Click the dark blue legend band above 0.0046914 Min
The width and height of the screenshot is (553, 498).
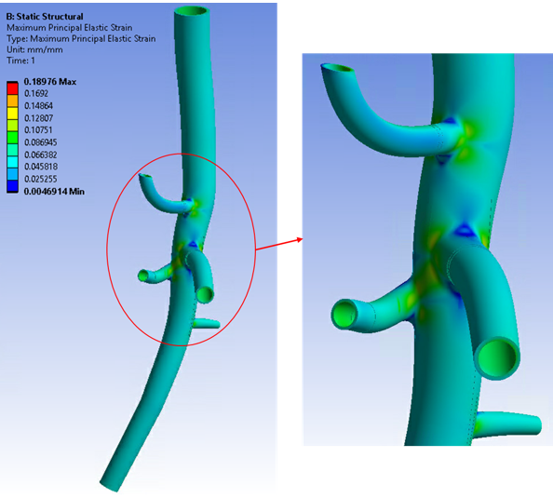[x=12, y=186]
